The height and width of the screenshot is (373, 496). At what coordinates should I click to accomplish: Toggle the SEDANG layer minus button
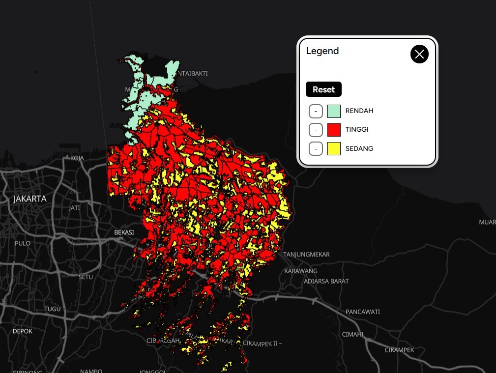pos(316,148)
